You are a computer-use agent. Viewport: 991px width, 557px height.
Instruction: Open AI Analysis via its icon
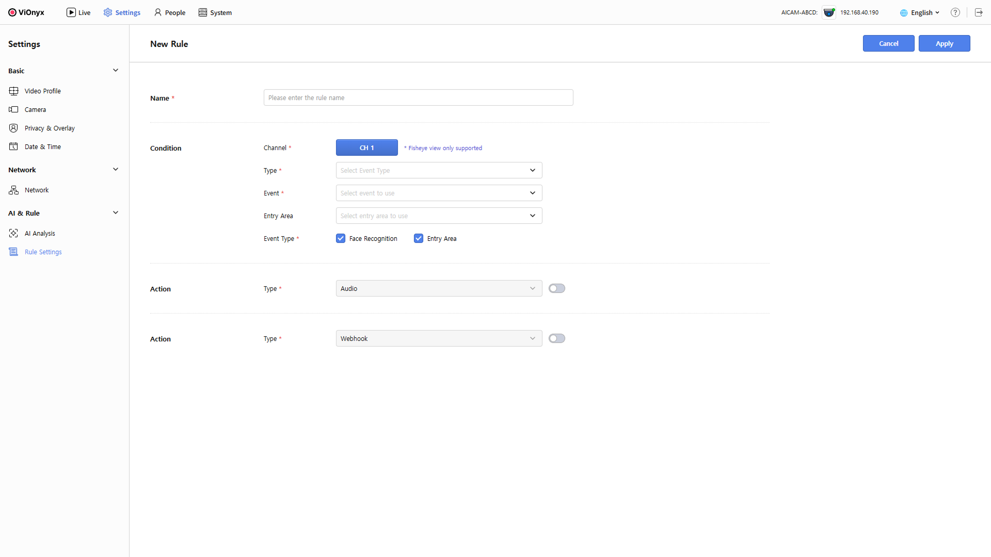pos(14,234)
